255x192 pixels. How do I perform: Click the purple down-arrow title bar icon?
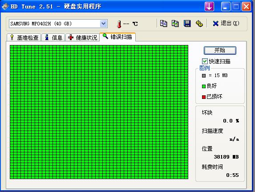coord(209,7)
